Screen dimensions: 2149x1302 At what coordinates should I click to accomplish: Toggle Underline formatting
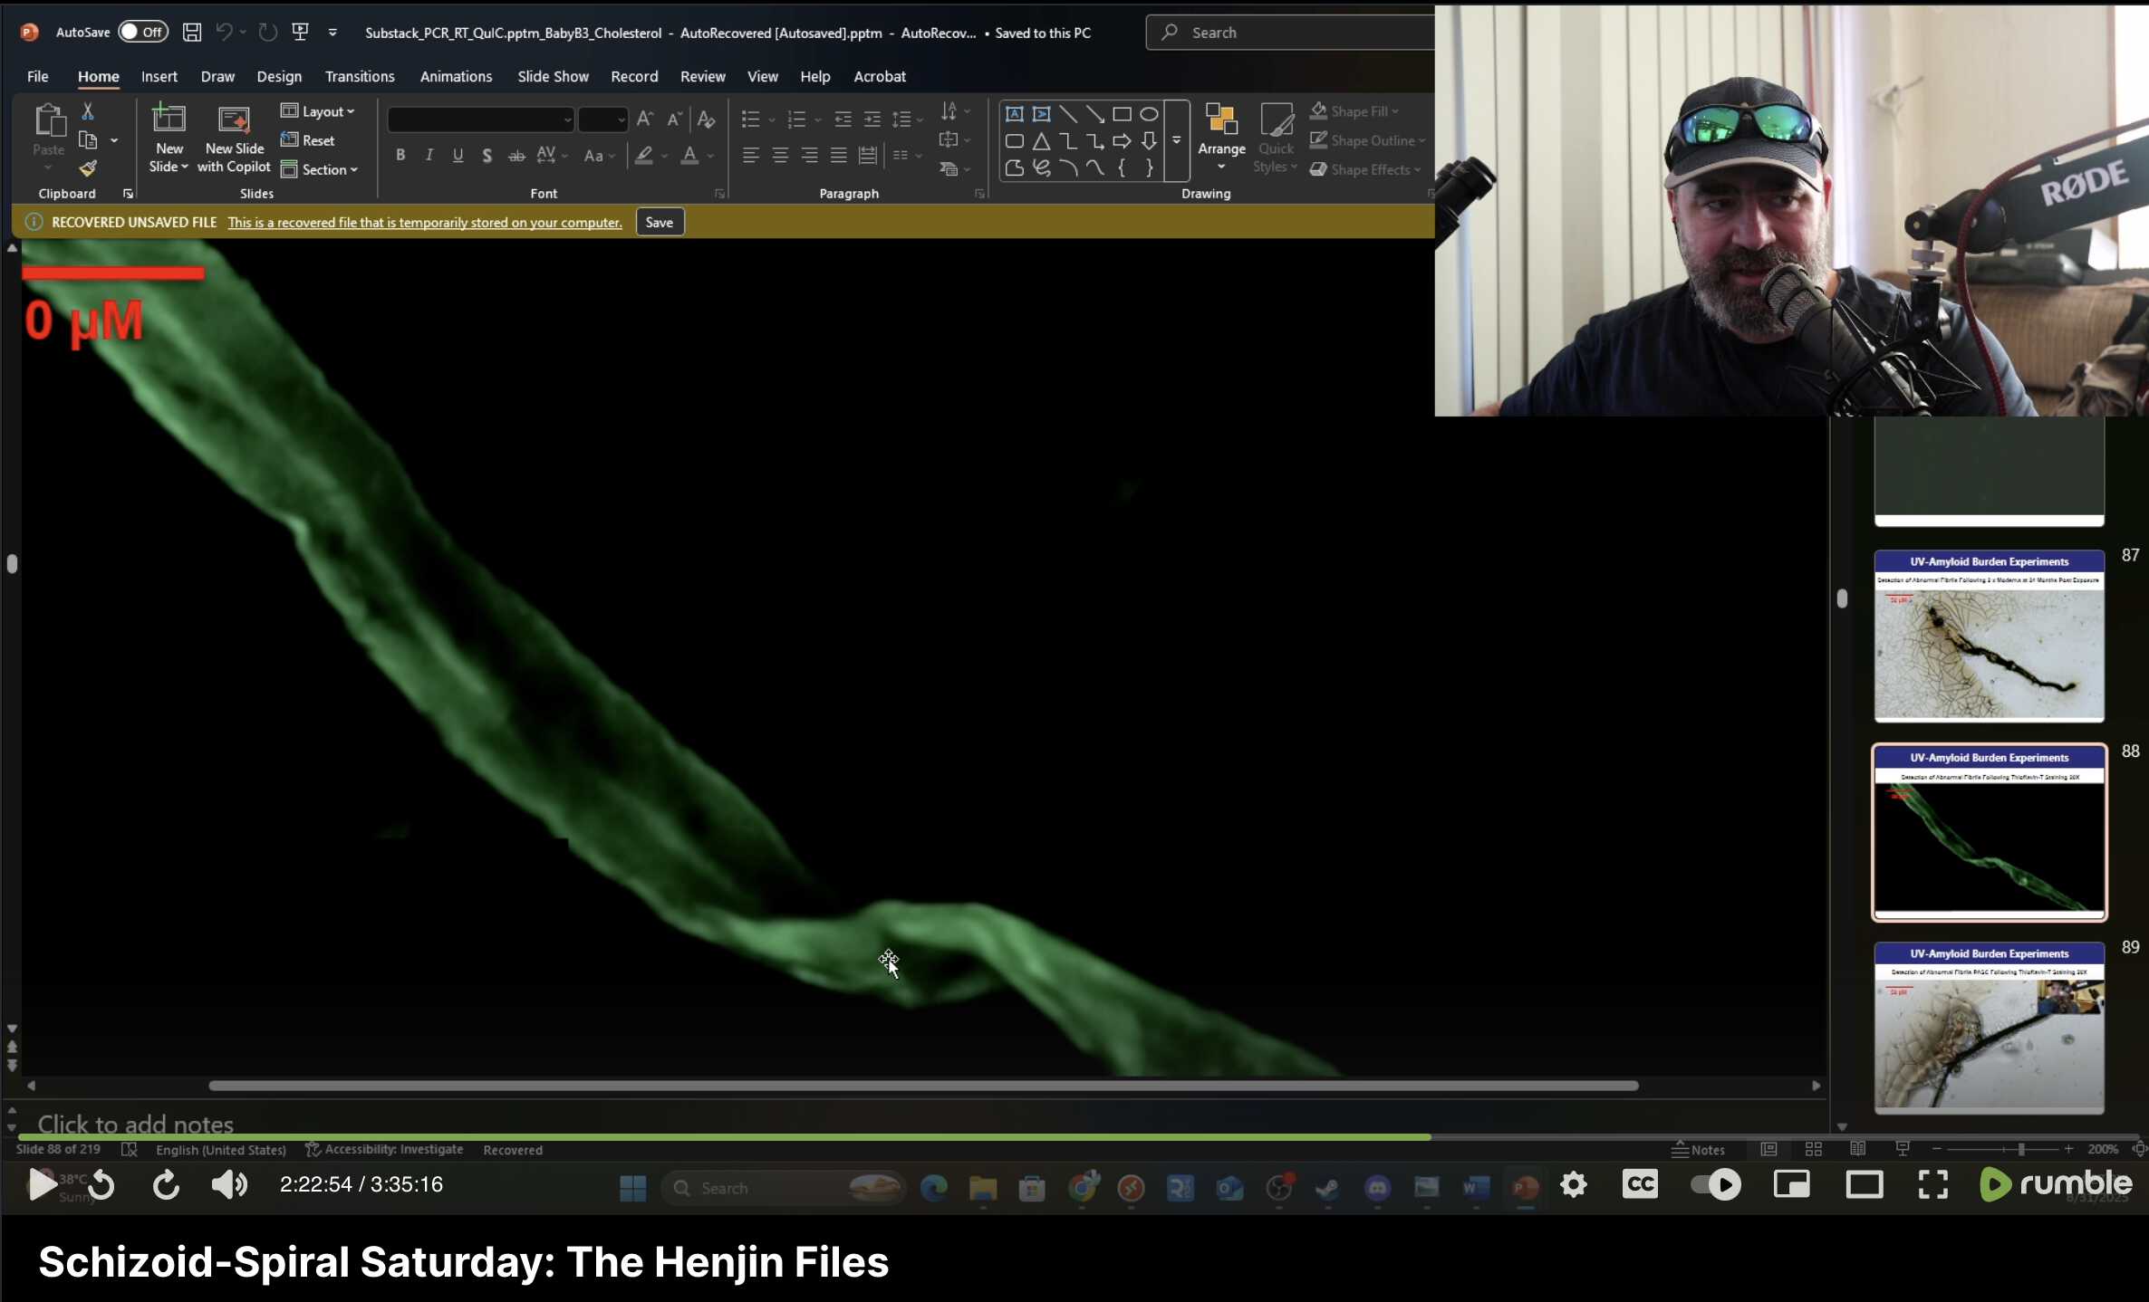point(458,156)
